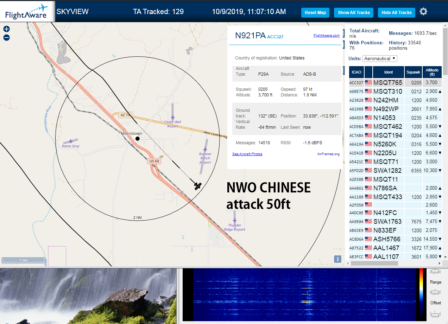Zoom in on the map
The image size is (448, 324).
pyautogui.click(x=6, y=29)
